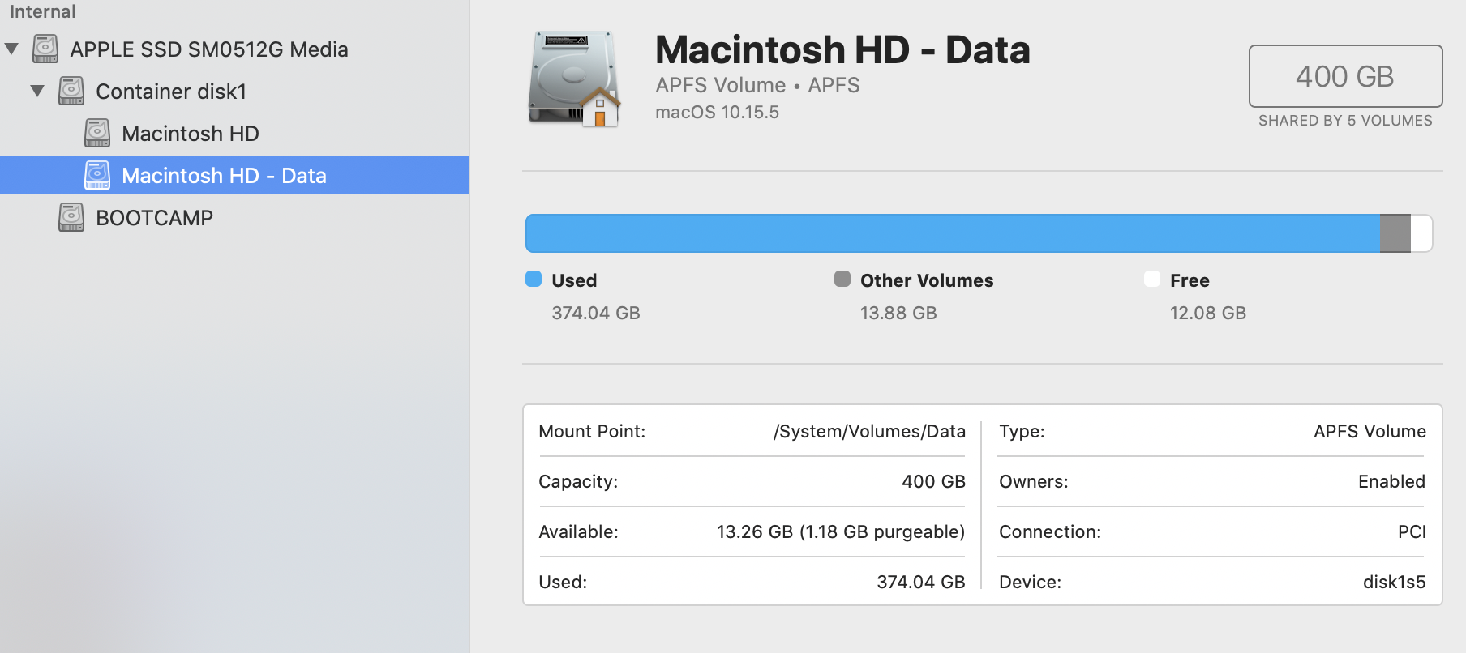Click the 374.04 GB value under Used legend

pyautogui.click(x=596, y=313)
